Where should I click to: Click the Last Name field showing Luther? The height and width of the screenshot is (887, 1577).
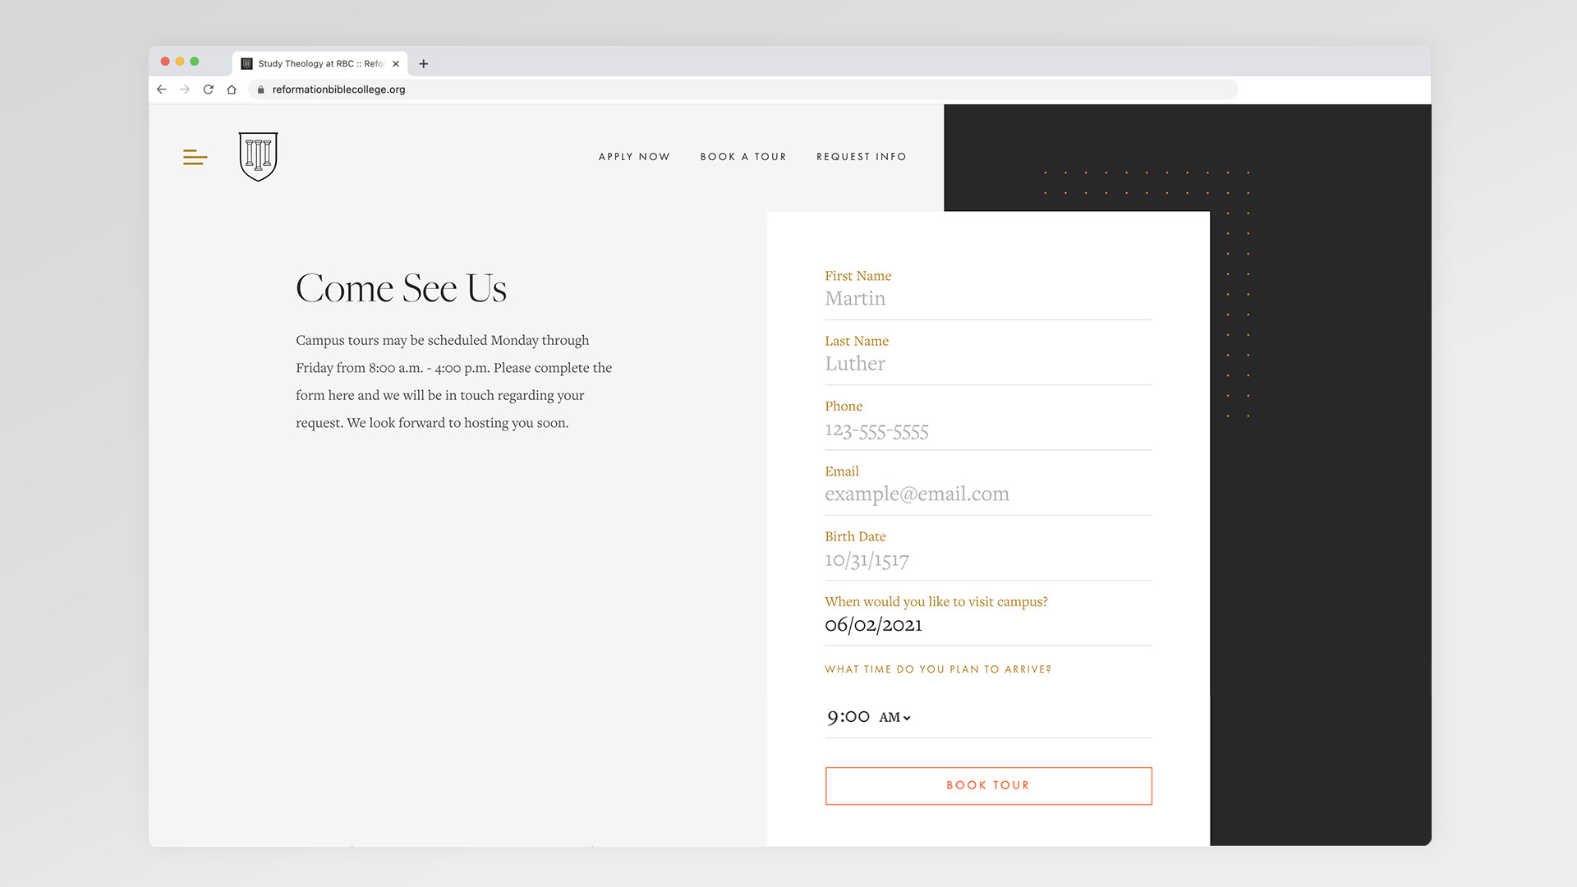988,364
